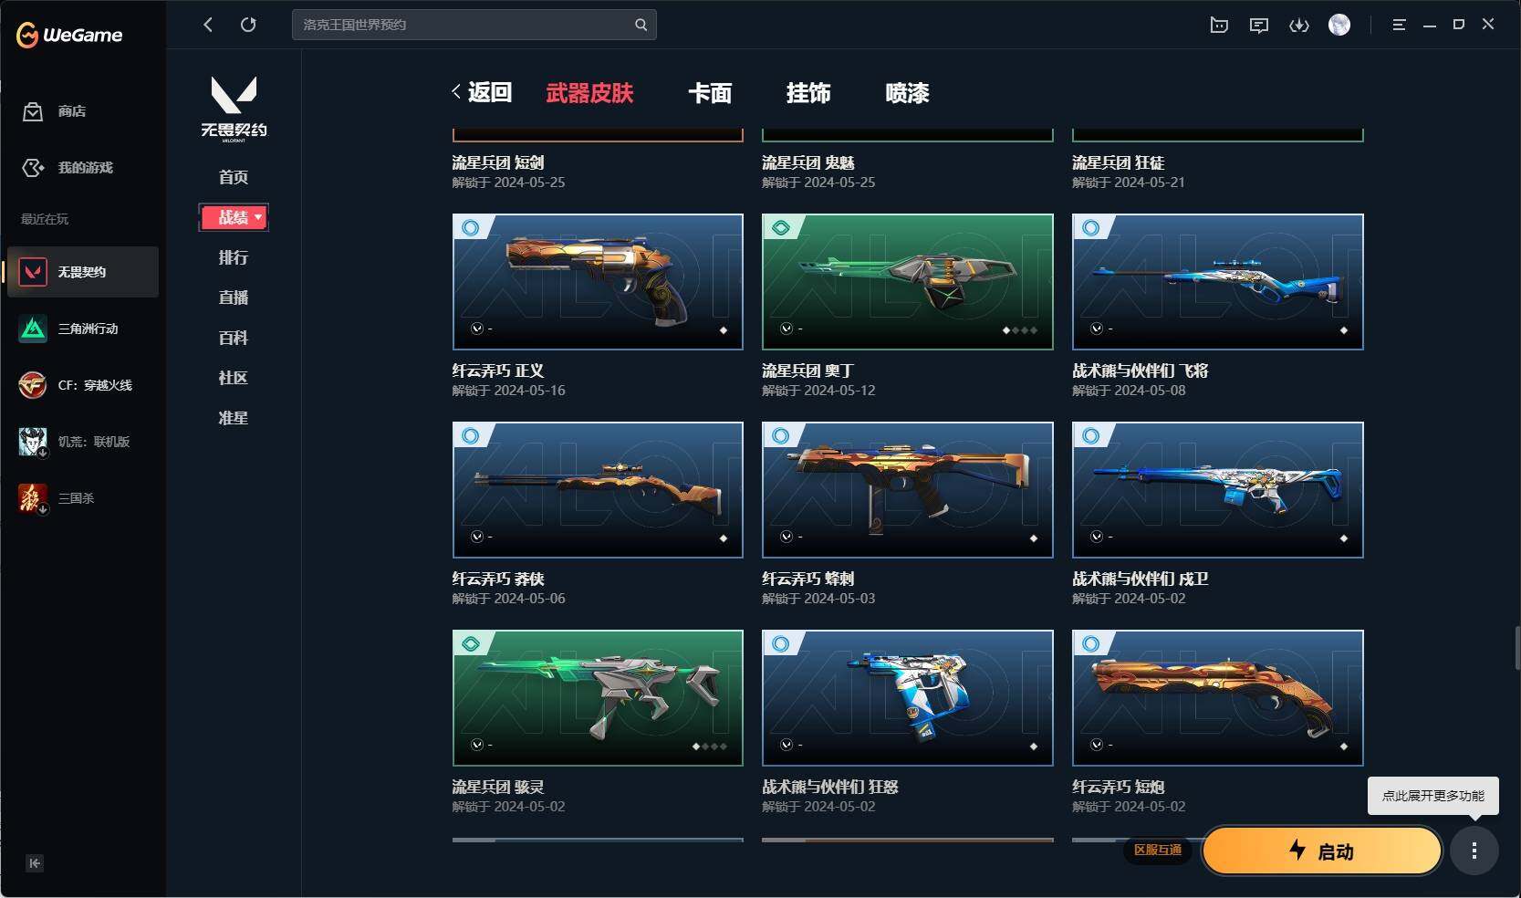Click the user avatar icon
The image size is (1521, 898).
click(1339, 25)
